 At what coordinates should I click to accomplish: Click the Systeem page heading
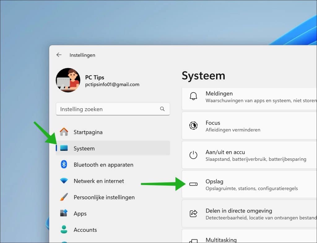(203, 76)
